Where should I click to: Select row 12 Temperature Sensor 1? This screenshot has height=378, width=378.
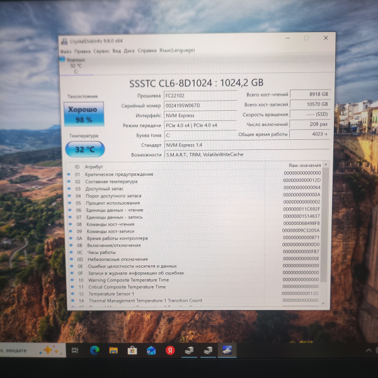click(196, 294)
